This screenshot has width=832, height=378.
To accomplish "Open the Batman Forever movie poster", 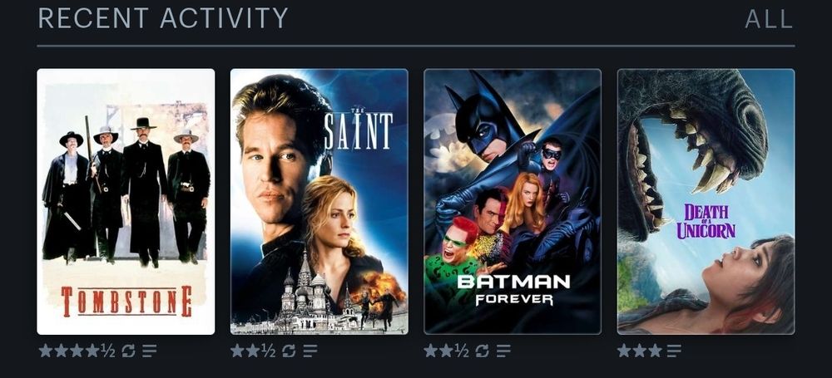I will (513, 201).
